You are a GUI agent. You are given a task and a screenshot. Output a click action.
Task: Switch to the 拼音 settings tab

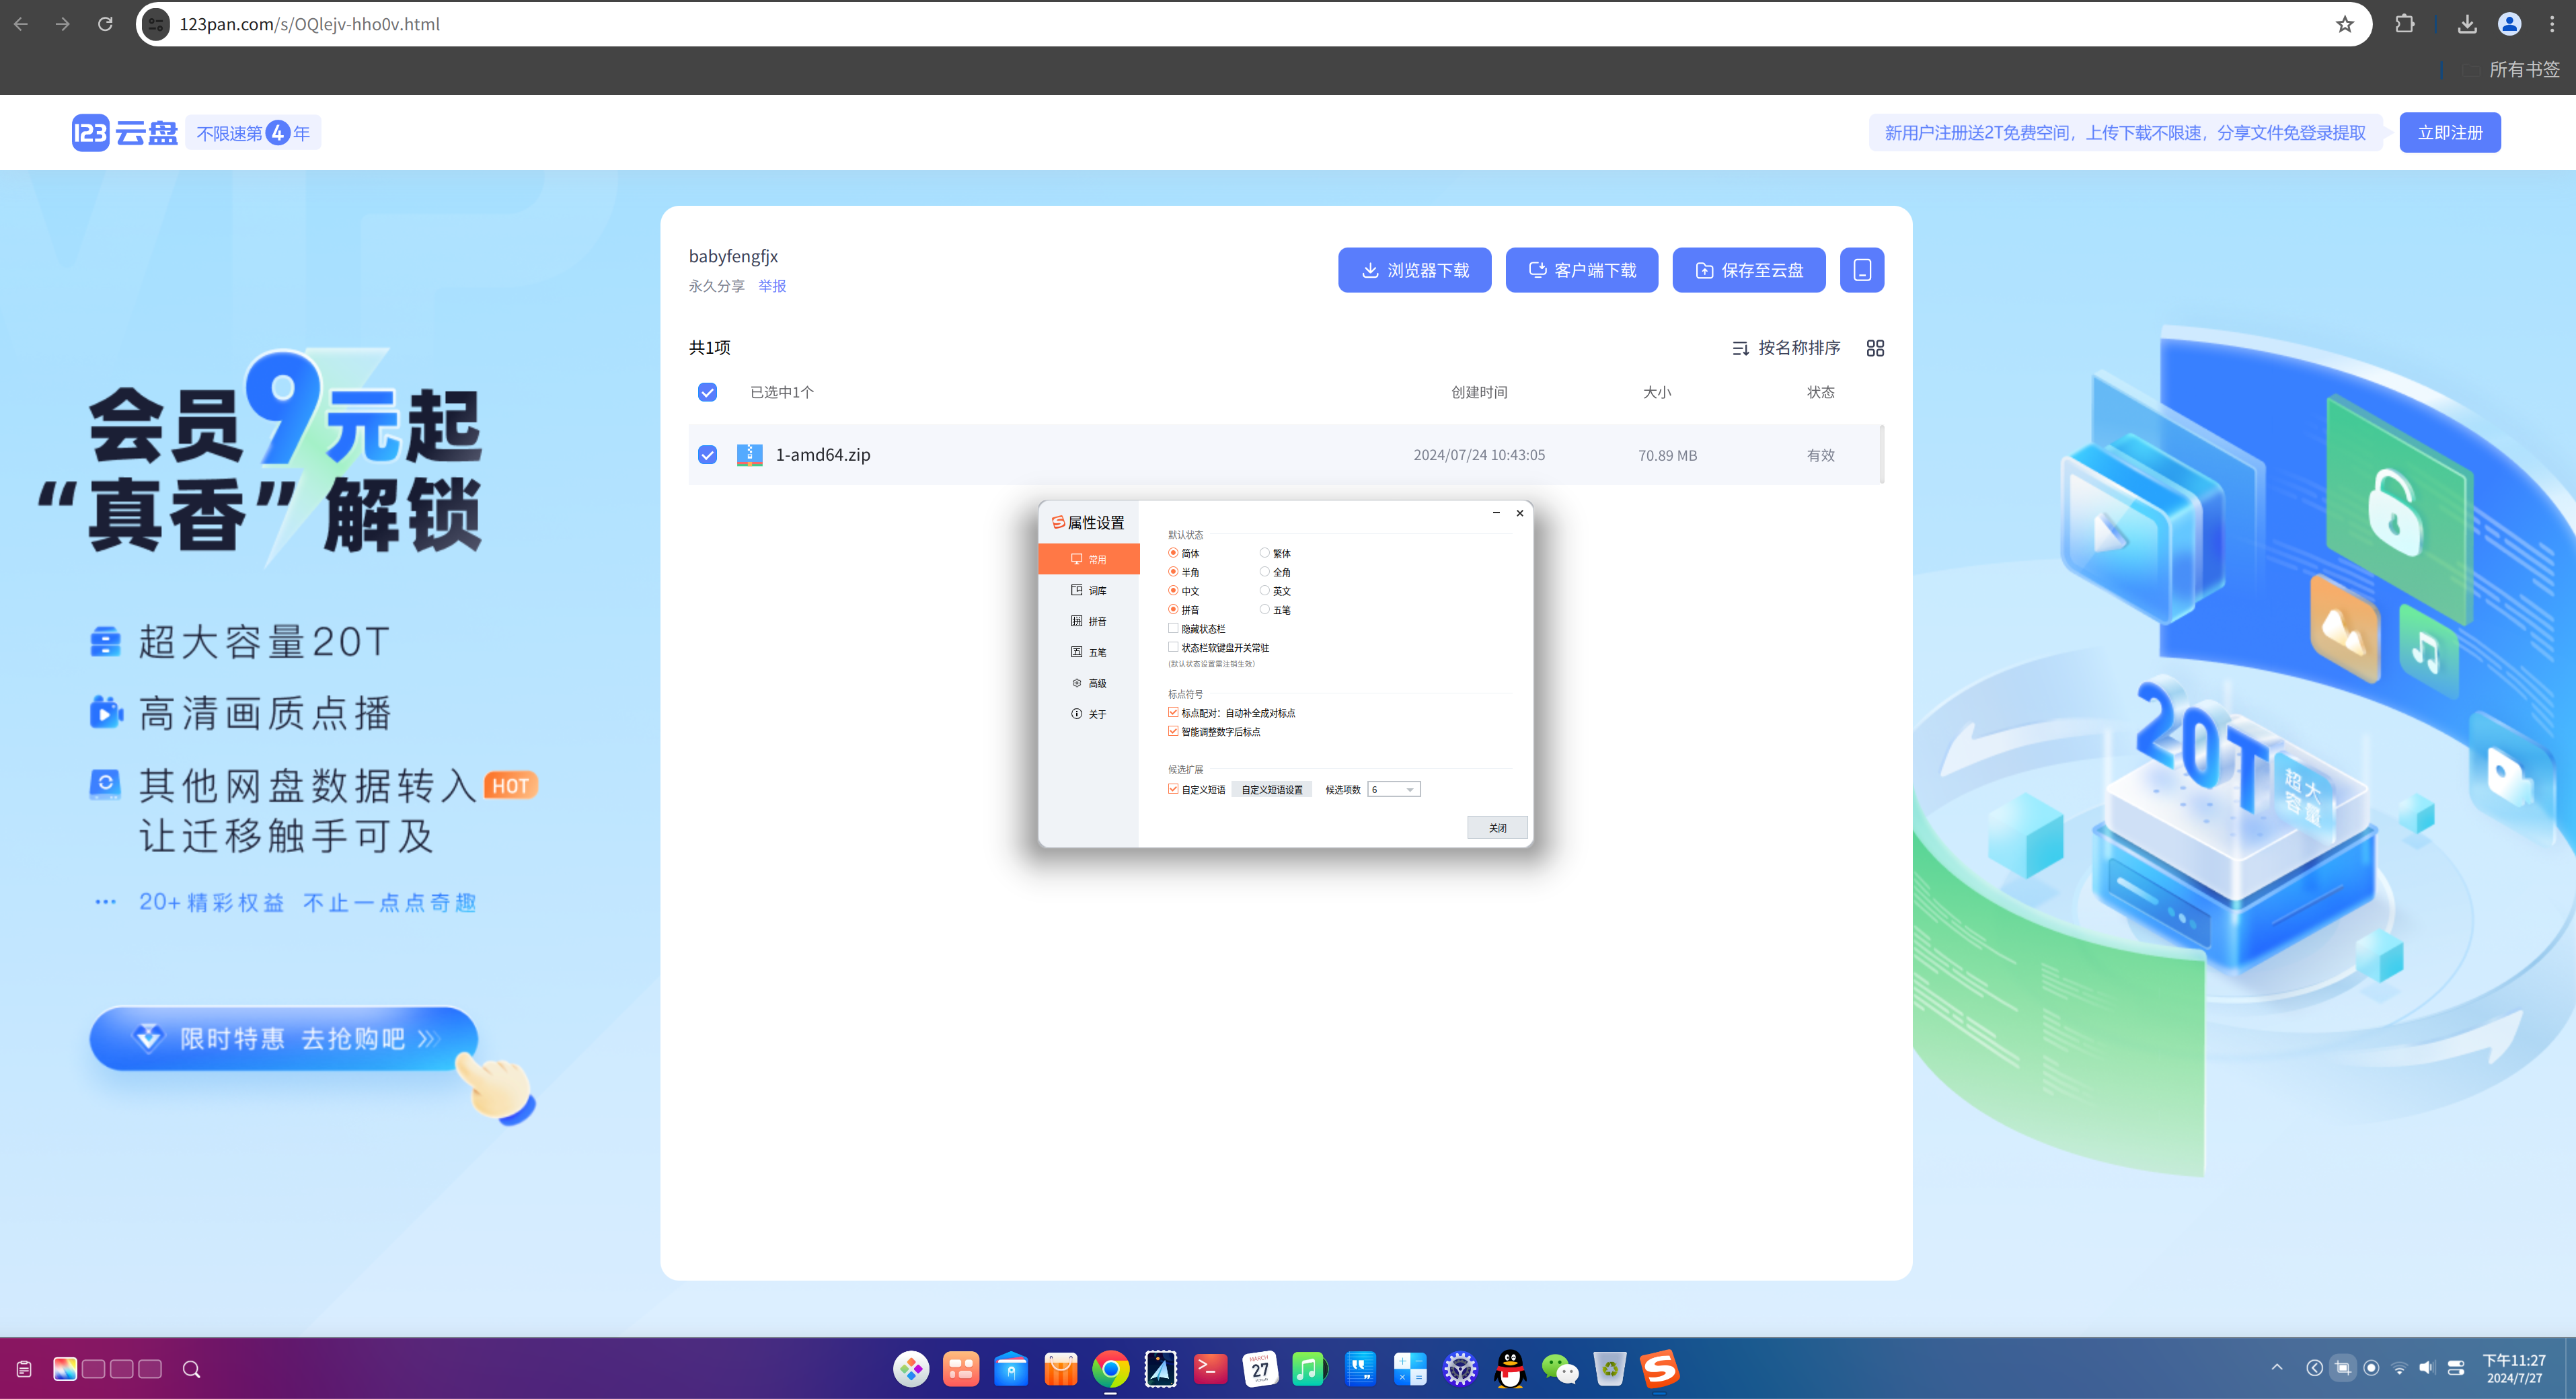tap(1089, 622)
